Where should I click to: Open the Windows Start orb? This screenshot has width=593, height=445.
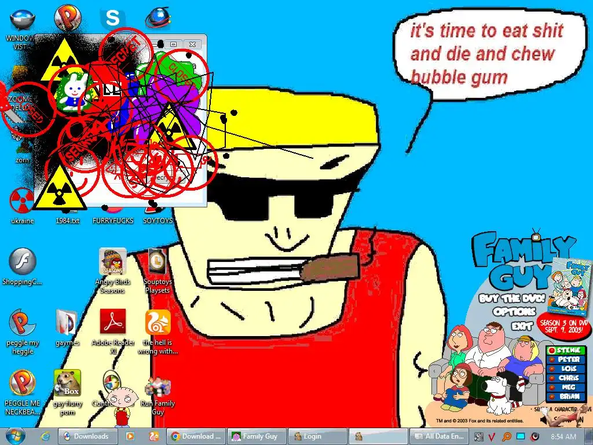point(15,436)
